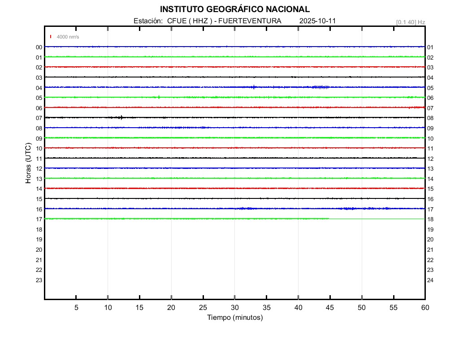Click the [0.1 40] Hz filter label

tap(411, 22)
